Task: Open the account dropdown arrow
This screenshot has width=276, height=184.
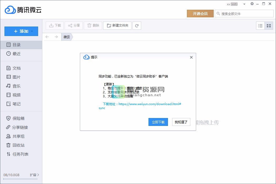Action: (244, 4)
